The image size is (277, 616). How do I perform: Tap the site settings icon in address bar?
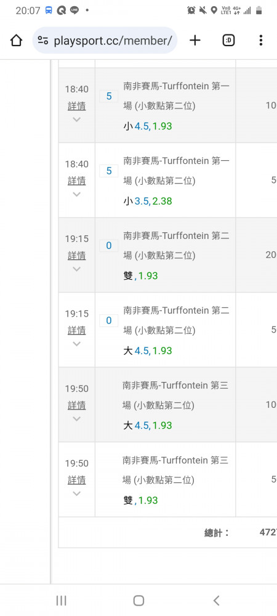pyautogui.click(x=42, y=40)
